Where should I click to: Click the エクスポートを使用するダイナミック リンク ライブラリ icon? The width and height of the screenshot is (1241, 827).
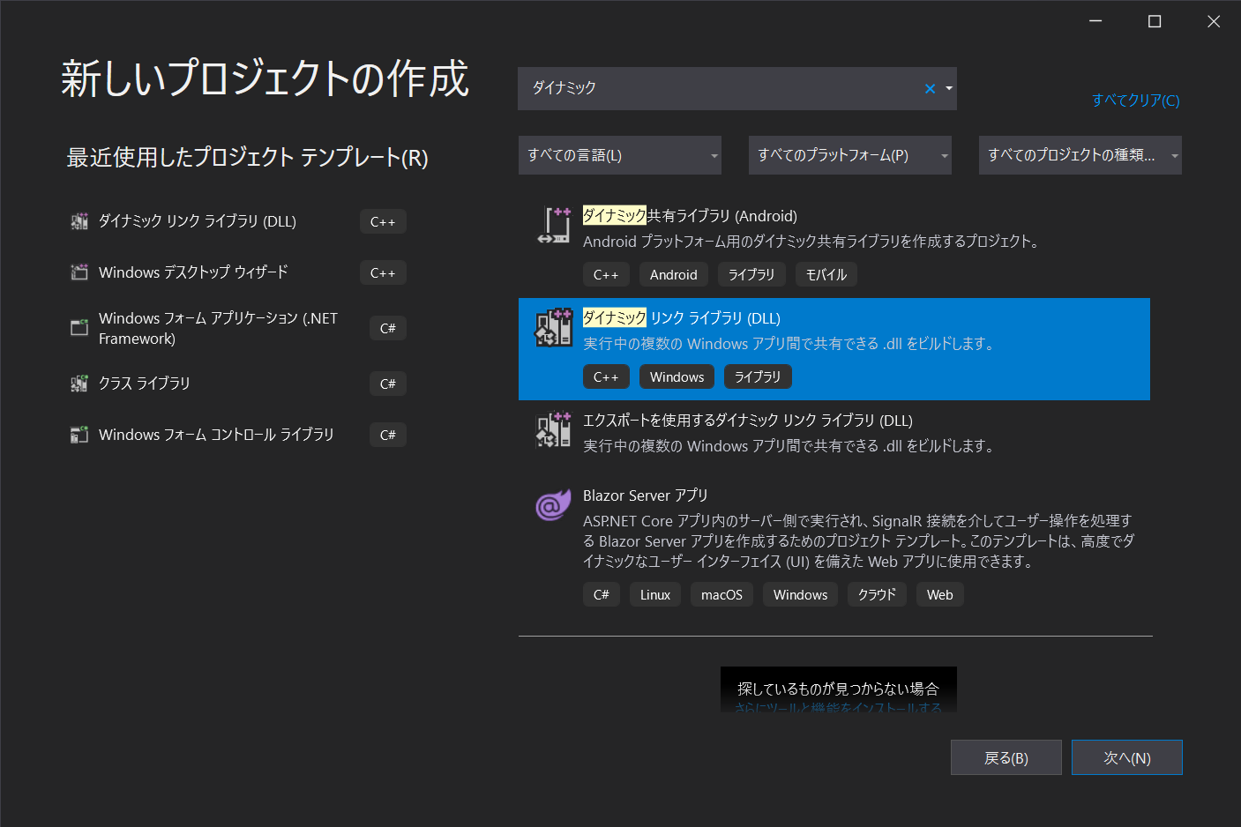(x=554, y=431)
